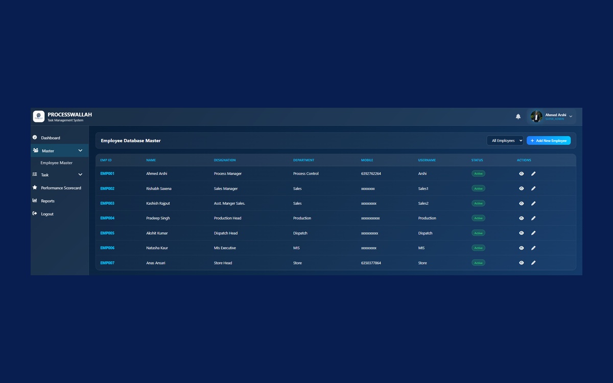
Task: Click the logout arrow icon
Action: point(35,213)
